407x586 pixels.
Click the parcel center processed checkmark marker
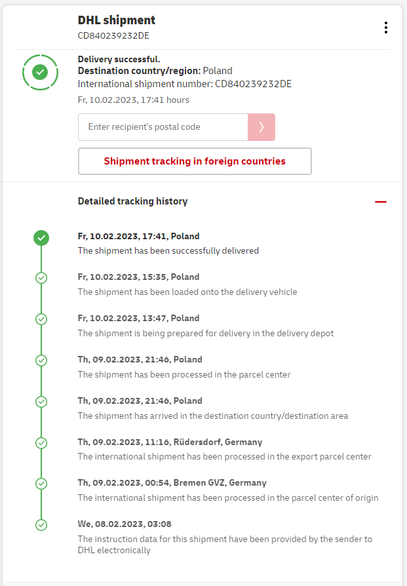click(x=41, y=361)
